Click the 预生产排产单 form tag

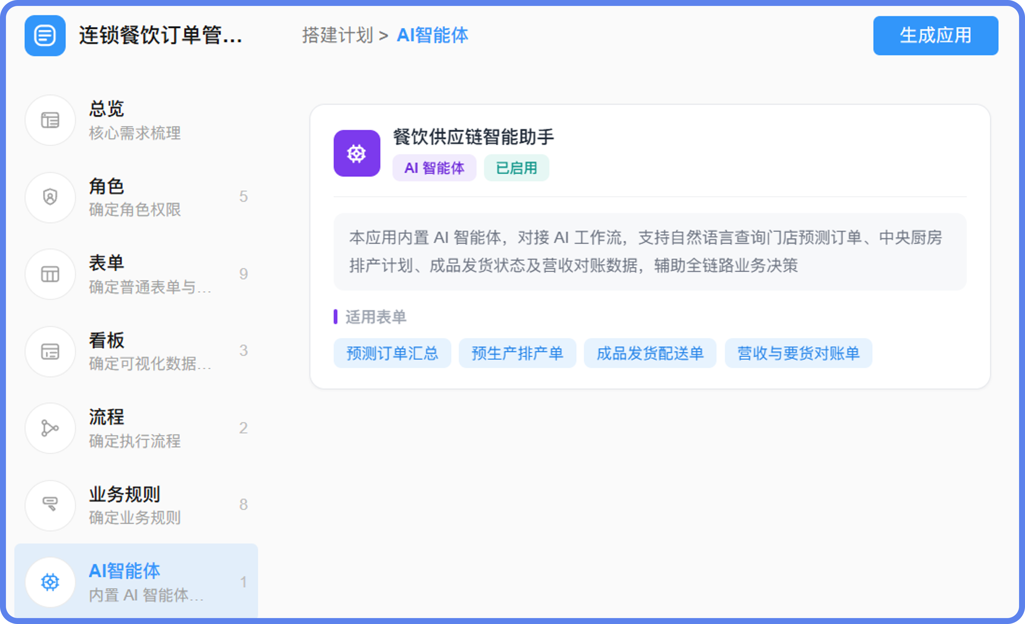tap(518, 353)
